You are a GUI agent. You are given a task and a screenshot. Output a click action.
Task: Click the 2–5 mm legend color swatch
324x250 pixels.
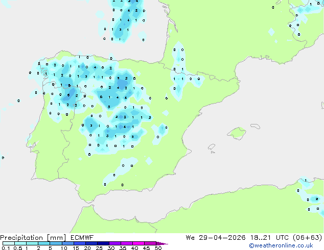tap(44, 243)
